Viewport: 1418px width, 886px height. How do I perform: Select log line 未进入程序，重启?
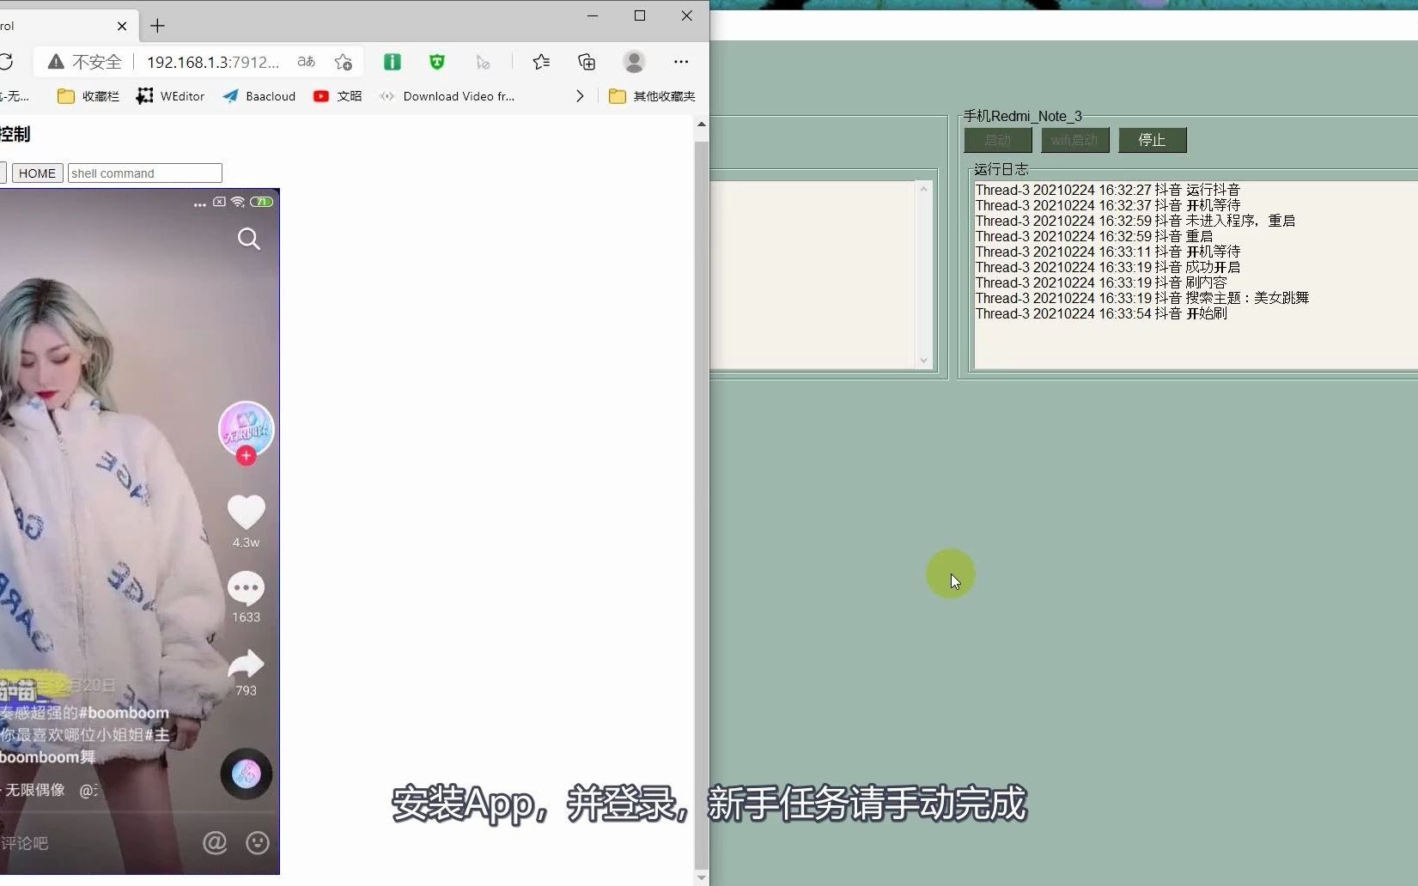[1135, 221]
